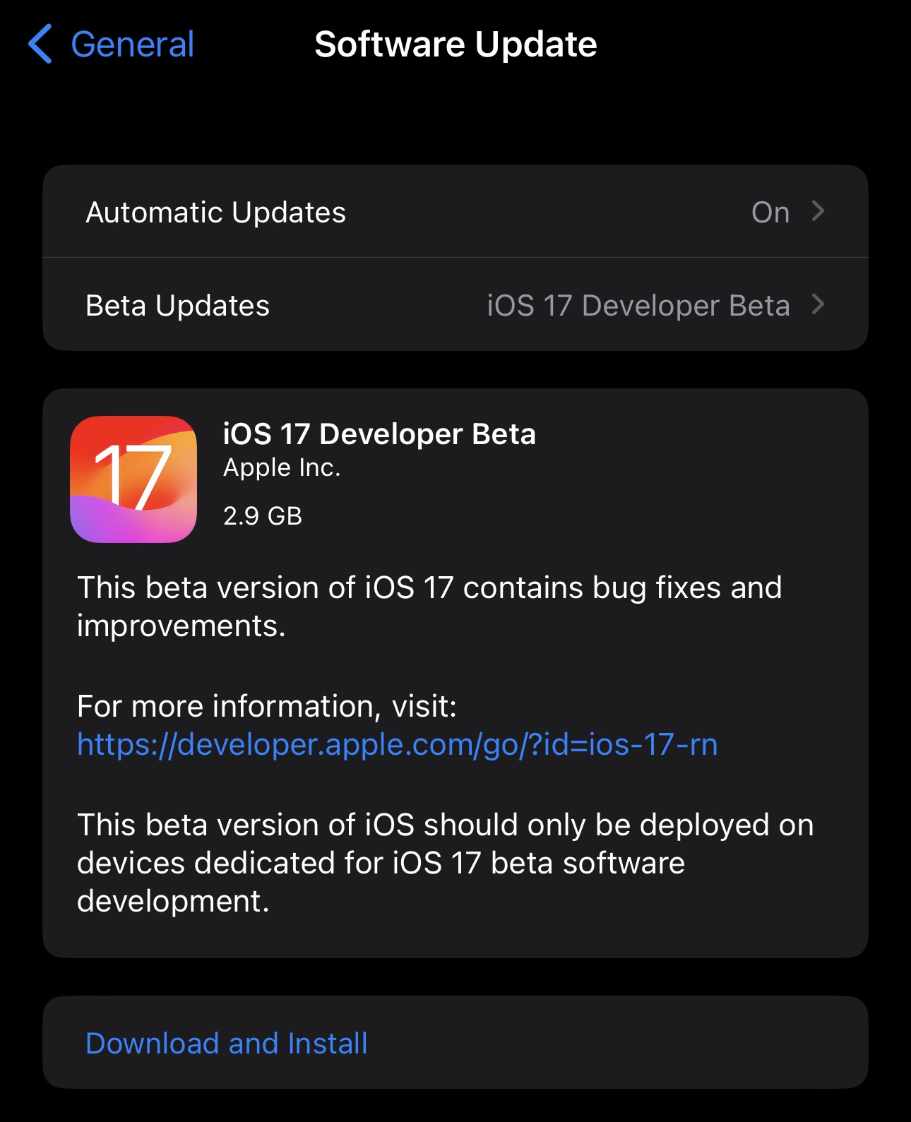Tap the Apple Inc. publisher label

282,468
